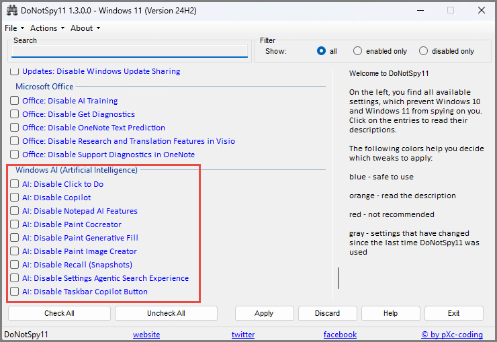Click the Apply button
Screen dimensions: 497x342
click(x=264, y=313)
